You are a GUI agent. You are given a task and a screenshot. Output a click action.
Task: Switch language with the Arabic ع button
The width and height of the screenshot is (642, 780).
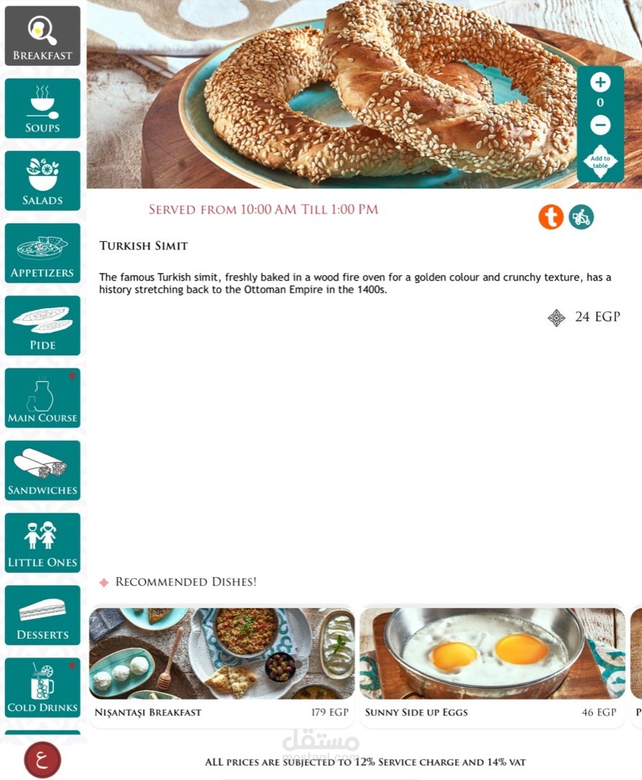[42, 760]
